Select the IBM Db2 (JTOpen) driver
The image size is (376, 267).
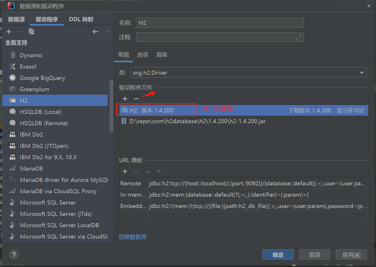[55, 146]
